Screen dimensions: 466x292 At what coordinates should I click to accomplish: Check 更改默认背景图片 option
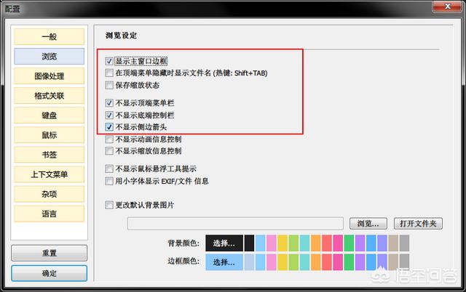109,205
